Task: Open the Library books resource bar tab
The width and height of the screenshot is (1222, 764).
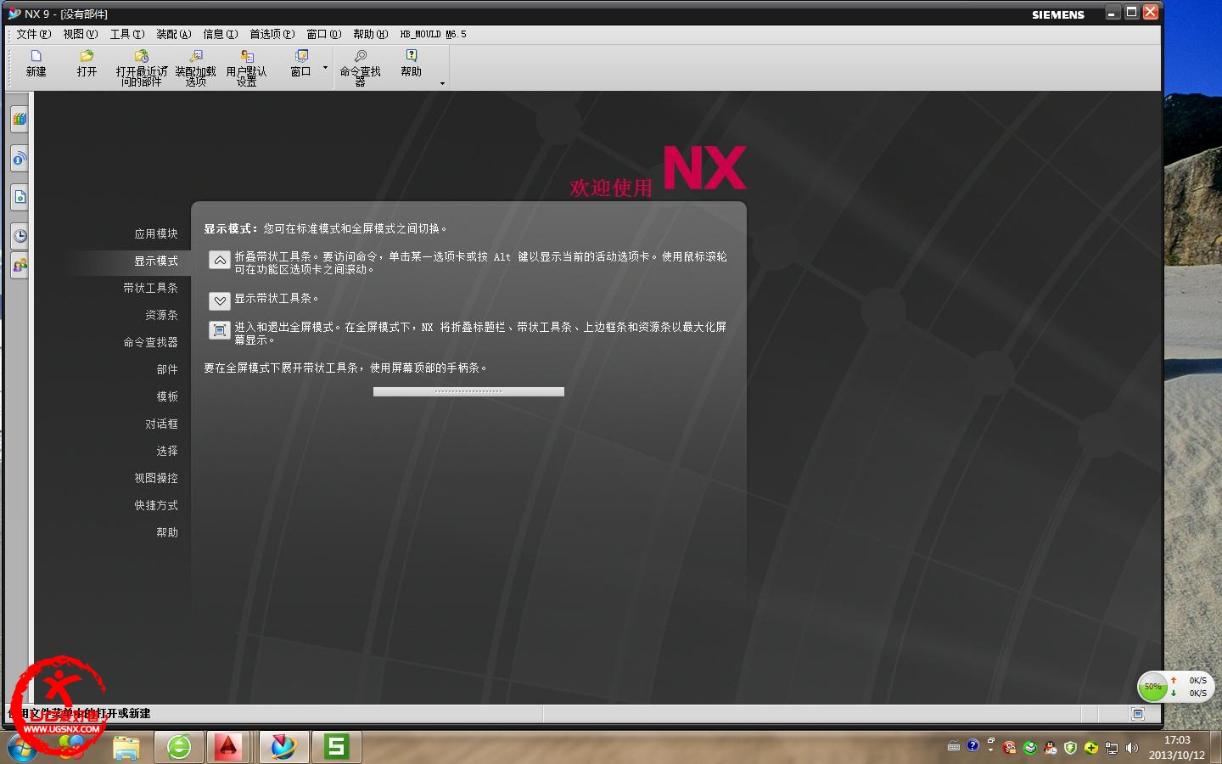Action: pyautogui.click(x=20, y=119)
